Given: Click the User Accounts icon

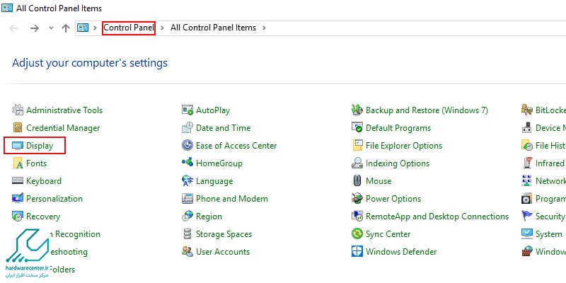Looking at the screenshot, I should (187, 252).
